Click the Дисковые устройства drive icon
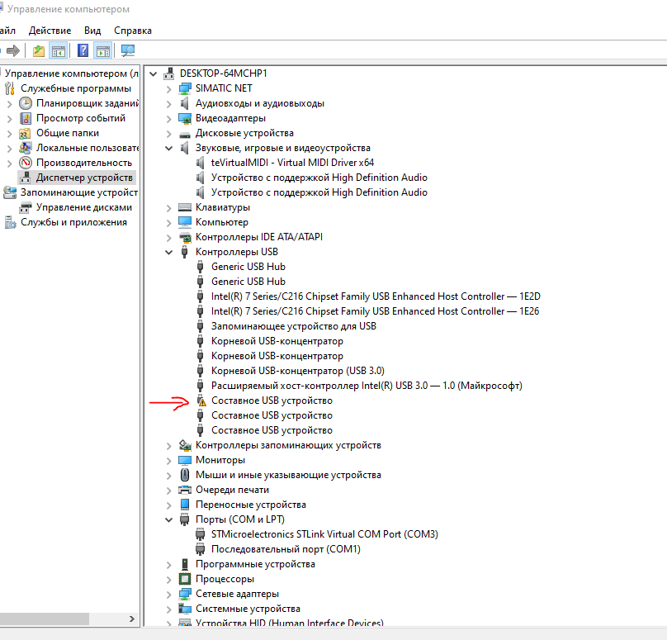The height and width of the screenshot is (640, 667). (185, 134)
